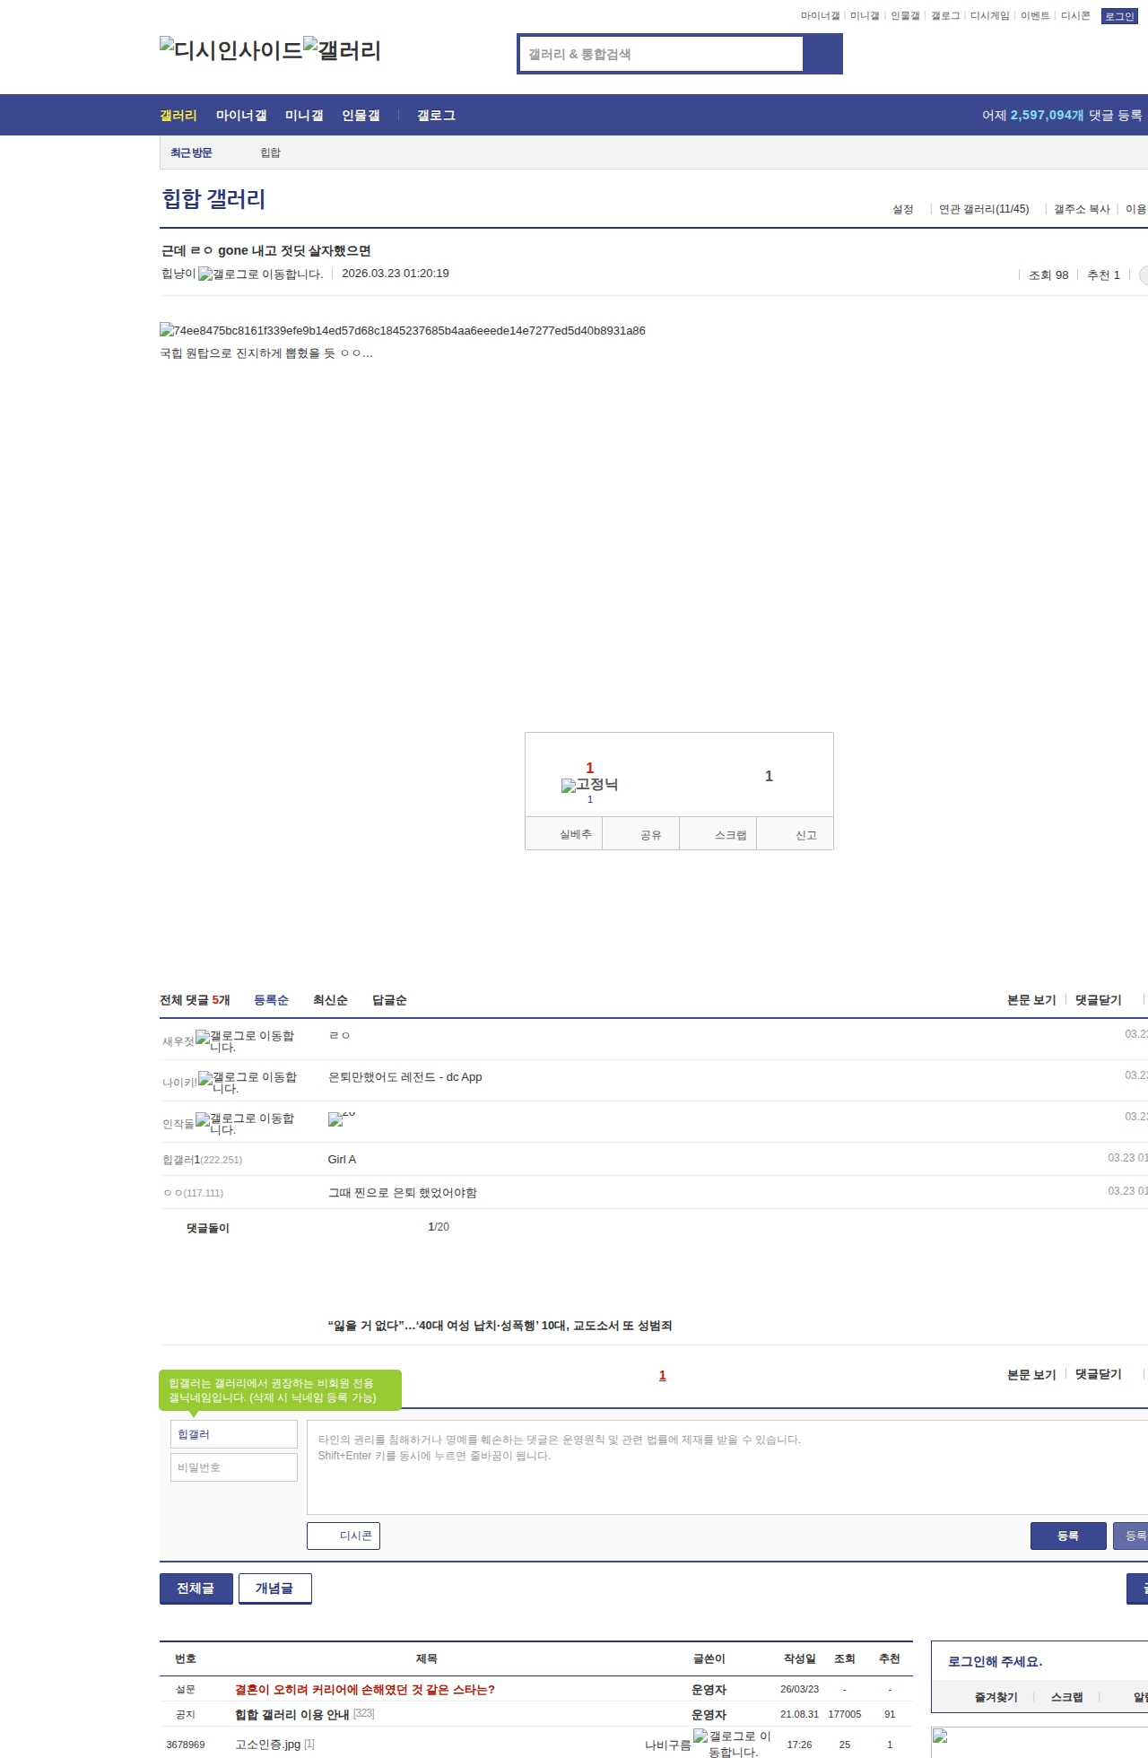Click the 디시인사이드 logo image

coord(231,50)
